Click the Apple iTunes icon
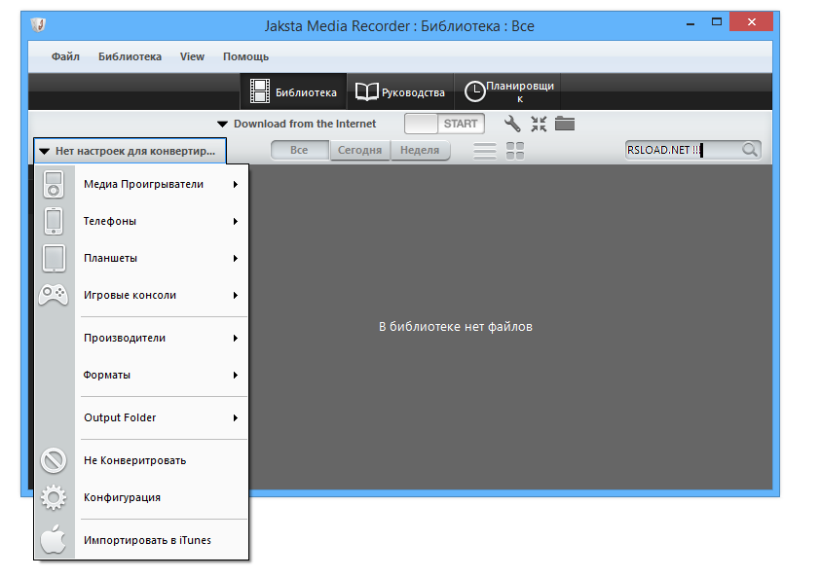 coord(54,539)
